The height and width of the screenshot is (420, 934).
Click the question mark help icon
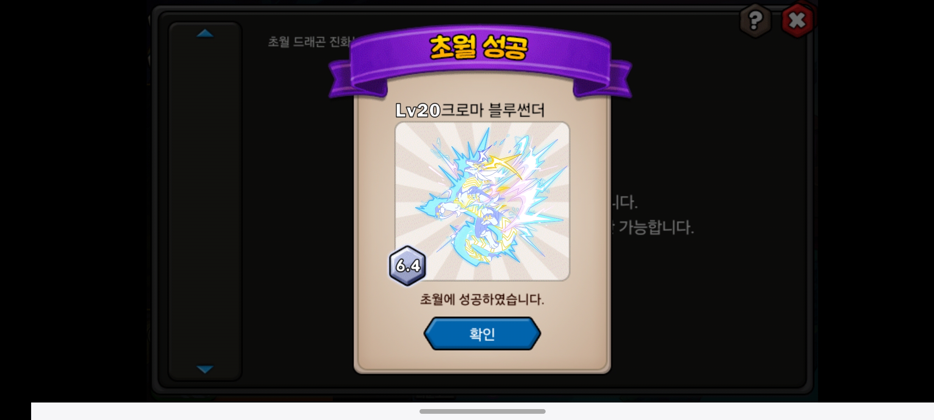point(755,20)
